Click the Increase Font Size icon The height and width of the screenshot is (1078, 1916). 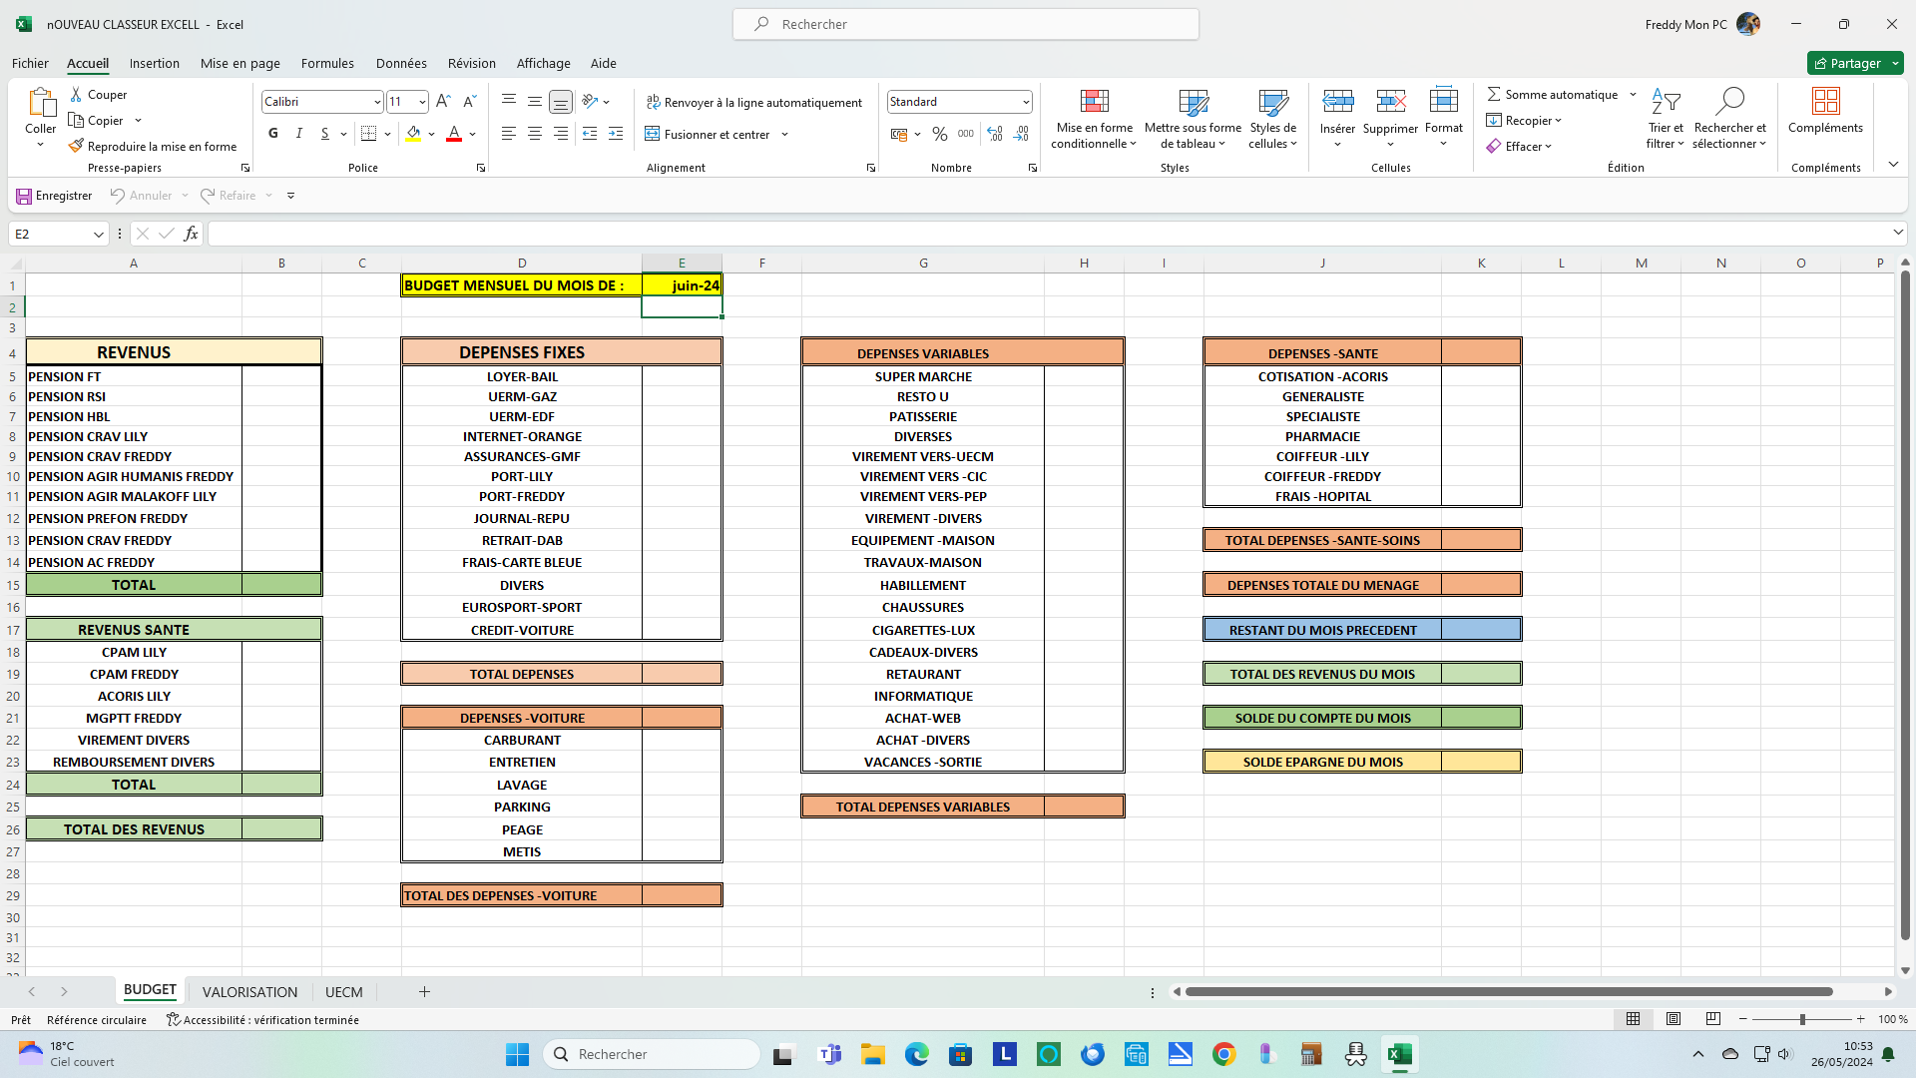[443, 101]
